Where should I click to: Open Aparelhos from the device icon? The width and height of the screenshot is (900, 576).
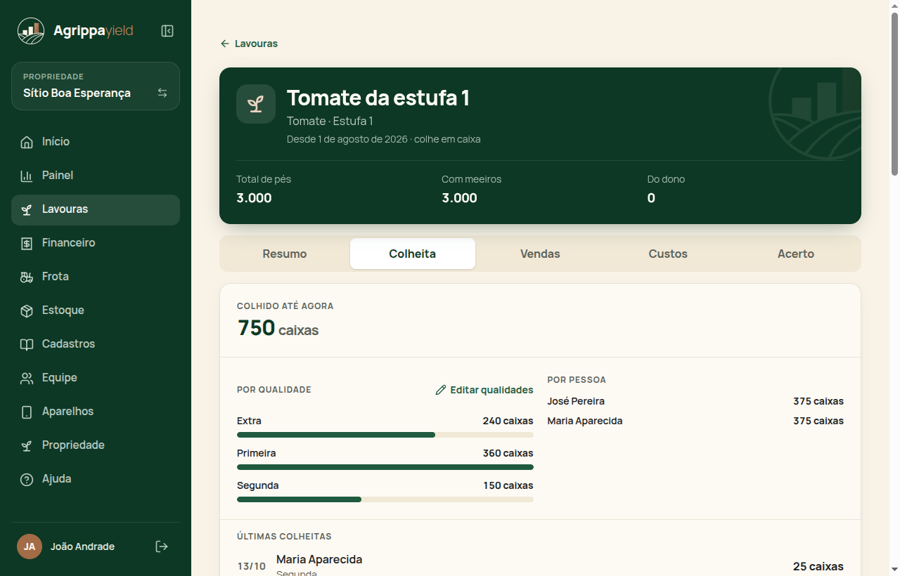click(x=27, y=412)
